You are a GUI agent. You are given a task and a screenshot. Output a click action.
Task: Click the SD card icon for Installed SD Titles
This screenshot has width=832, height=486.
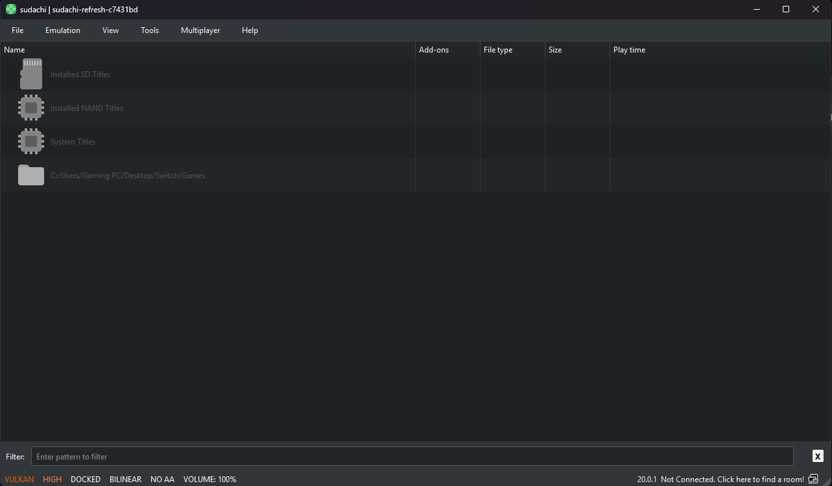pyautogui.click(x=31, y=74)
